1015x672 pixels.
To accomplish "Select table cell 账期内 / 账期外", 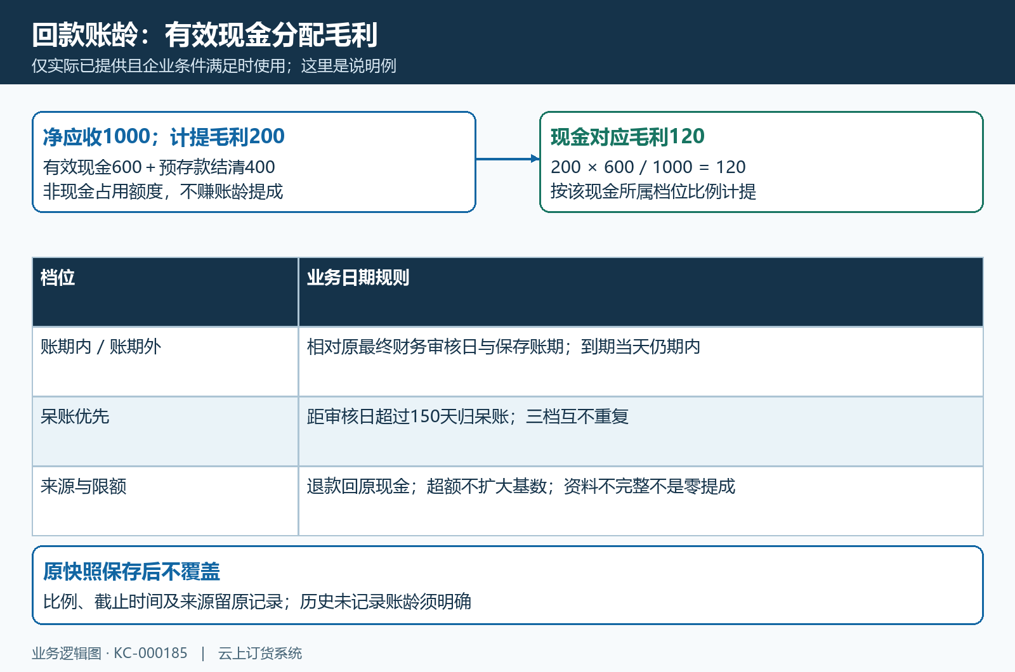I will 165,361.
